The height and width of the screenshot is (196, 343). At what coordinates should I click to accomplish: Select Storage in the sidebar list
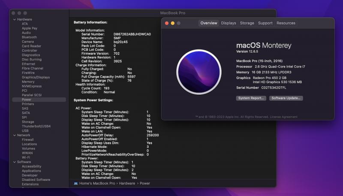28,122
